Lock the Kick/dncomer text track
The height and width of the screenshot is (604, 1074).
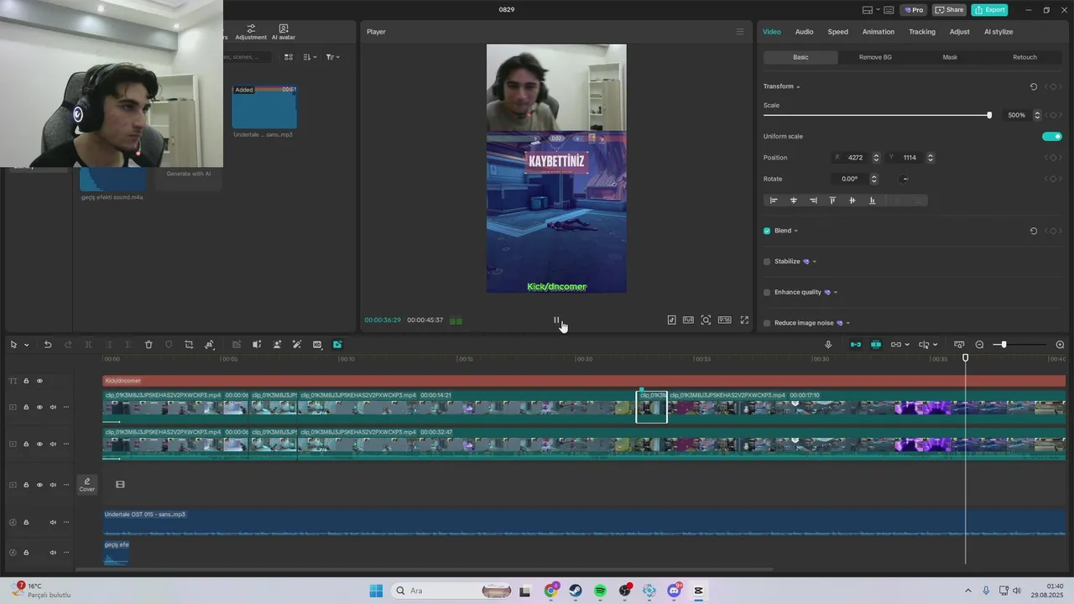point(26,381)
